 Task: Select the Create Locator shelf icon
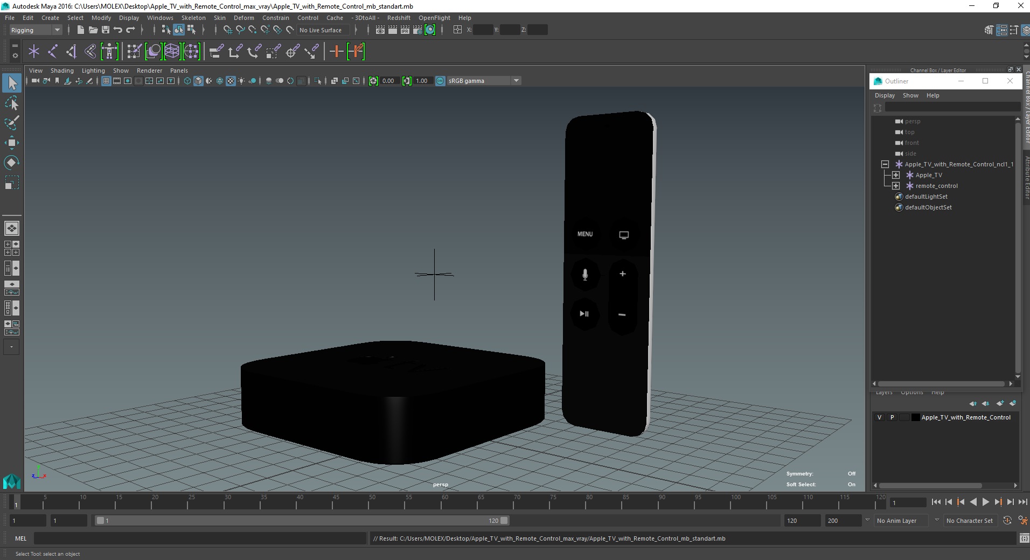pyautogui.click(x=34, y=52)
